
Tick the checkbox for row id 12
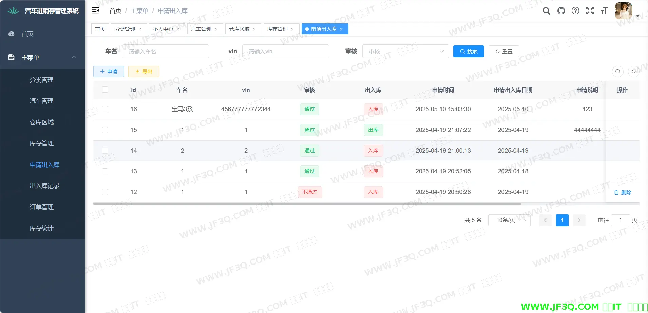coord(105,192)
